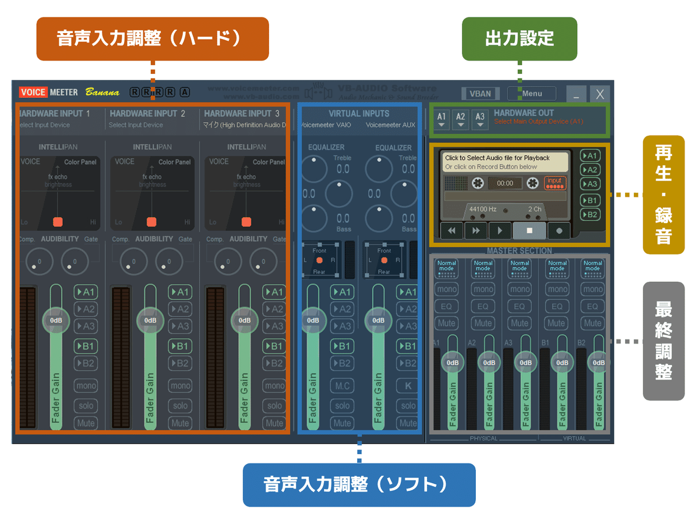Click the VOICEMEETER Banana logo
The image size is (699, 524).
(x=69, y=92)
